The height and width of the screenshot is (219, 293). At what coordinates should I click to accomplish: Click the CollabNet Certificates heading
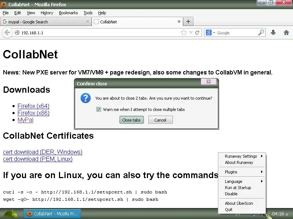48,136
